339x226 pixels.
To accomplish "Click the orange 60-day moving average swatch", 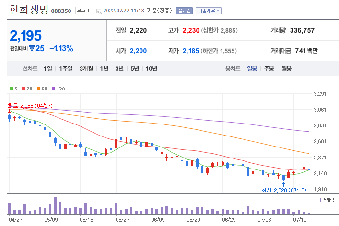I will [x=39, y=89].
